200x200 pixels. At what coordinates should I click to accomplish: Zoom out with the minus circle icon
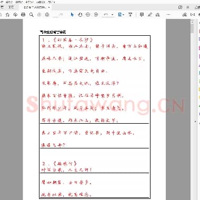coord(88,15)
